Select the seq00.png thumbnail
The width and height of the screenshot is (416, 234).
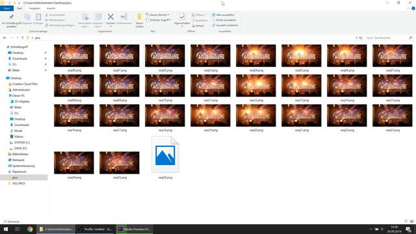pyautogui.click(x=74, y=56)
